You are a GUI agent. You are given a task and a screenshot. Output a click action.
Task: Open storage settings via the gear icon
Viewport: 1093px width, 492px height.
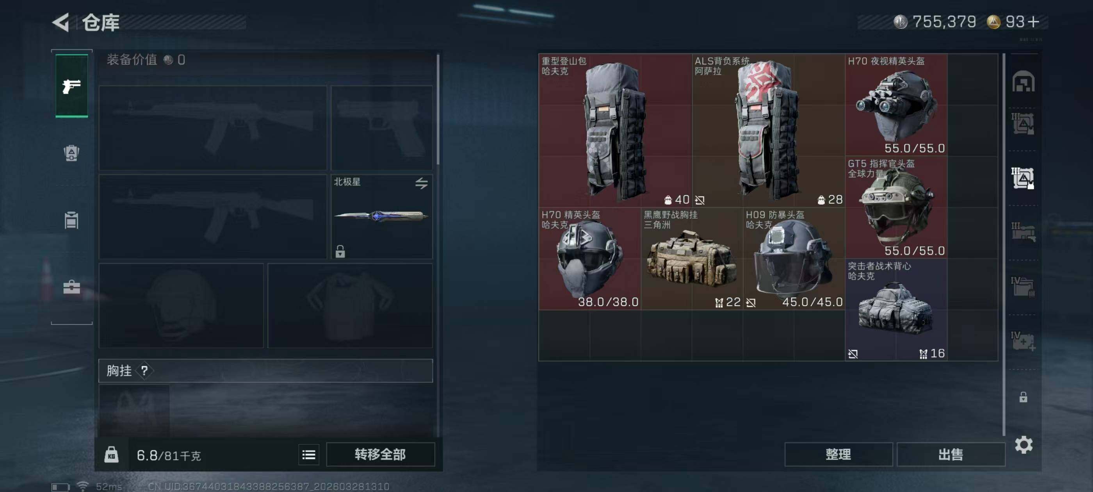point(1024,444)
